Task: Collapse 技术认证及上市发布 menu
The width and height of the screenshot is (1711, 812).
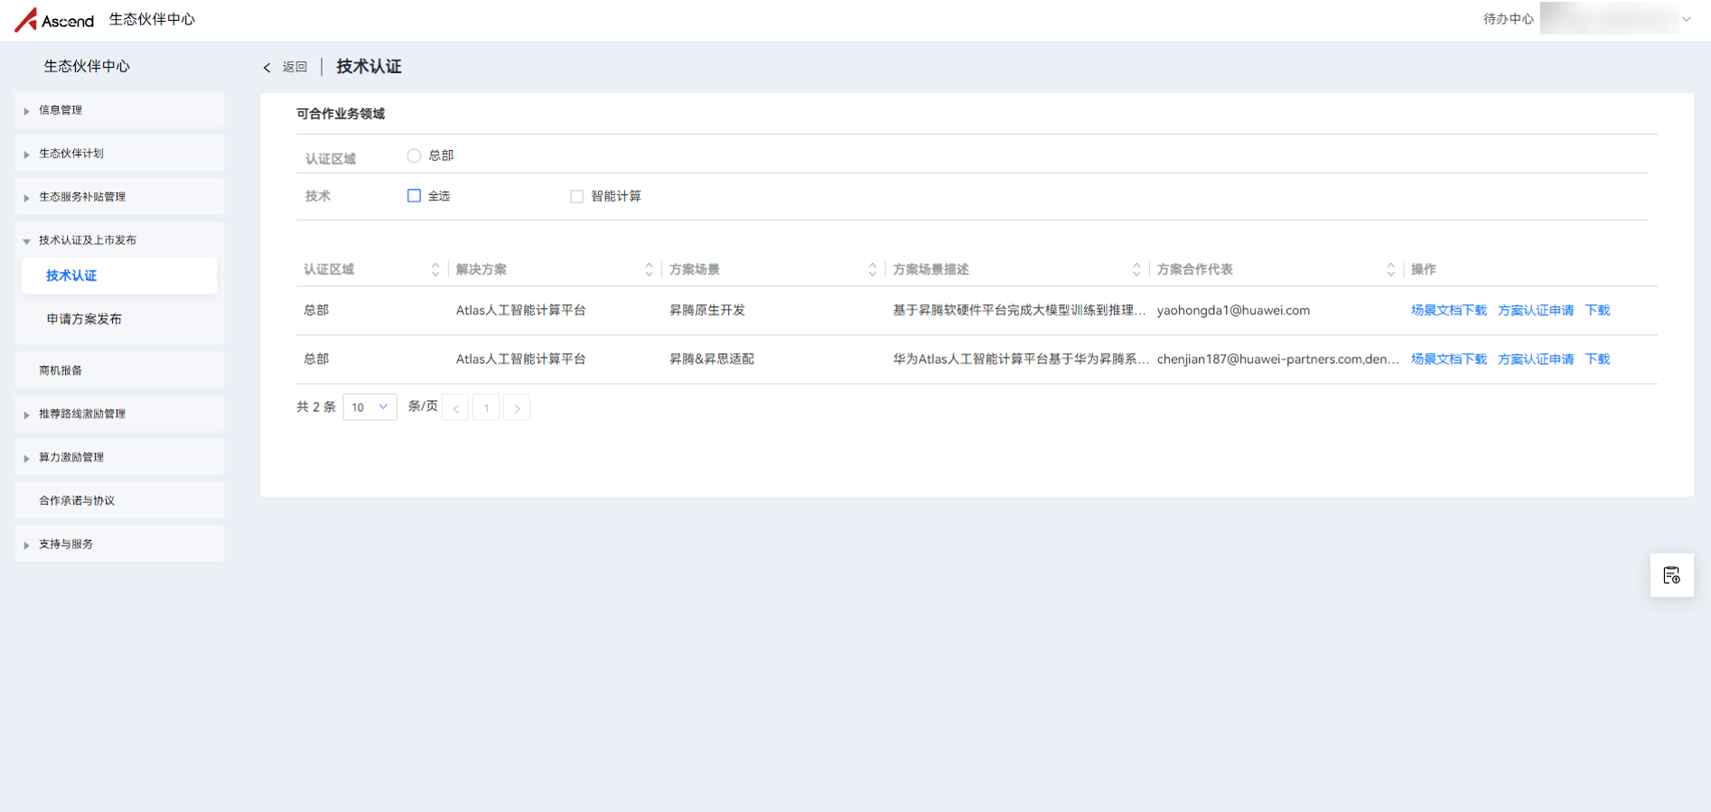Action: coord(119,240)
